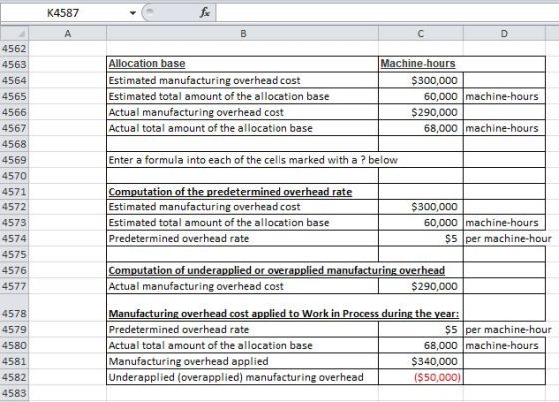Select row 4583 header
This screenshot has width=559, height=402.
pos(14,393)
